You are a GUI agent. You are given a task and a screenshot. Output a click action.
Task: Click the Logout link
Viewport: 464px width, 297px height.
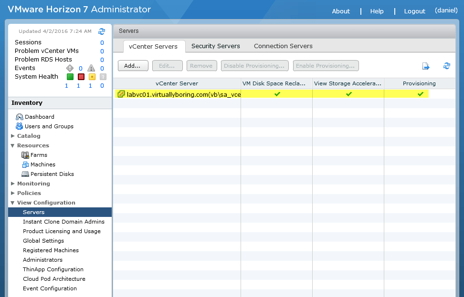tap(414, 11)
